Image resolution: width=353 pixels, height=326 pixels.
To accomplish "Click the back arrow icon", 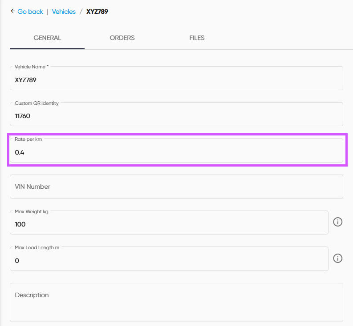I will coord(13,11).
